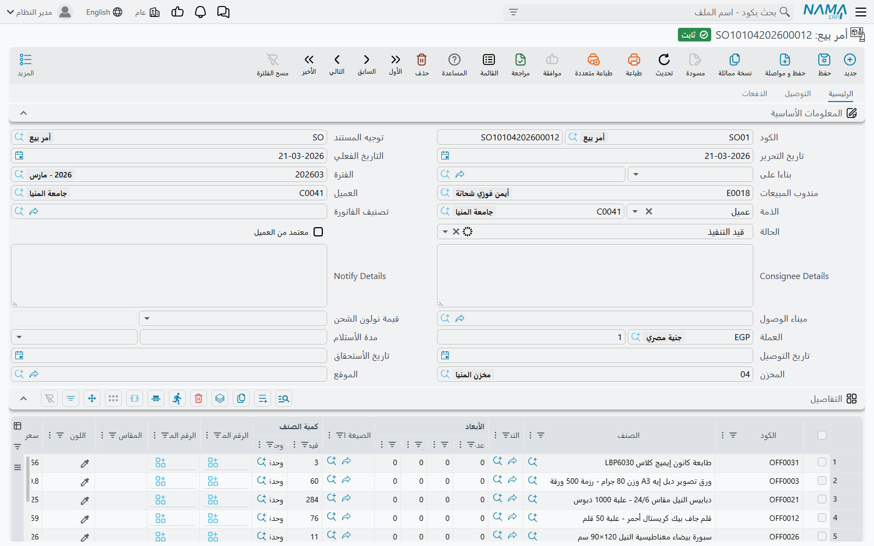Clear the الحالة status value (X)
The image size is (874, 546).
[456, 232]
